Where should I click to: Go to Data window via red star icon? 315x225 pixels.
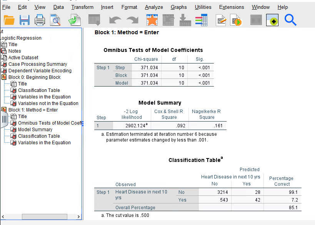152,20
